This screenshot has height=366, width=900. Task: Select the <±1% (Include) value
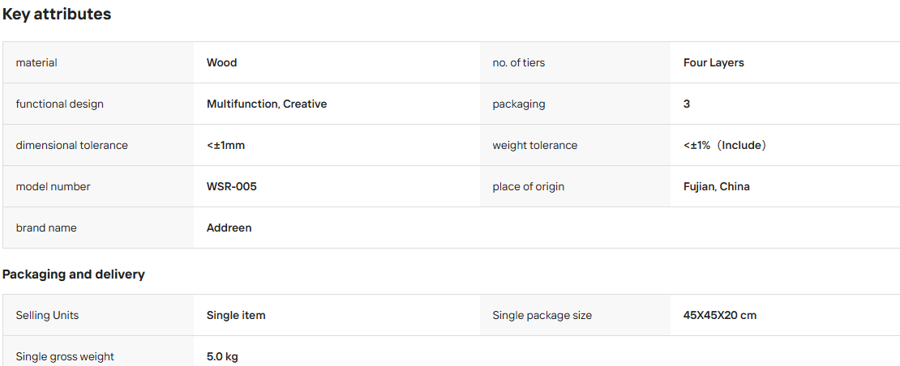click(x=725, y=145)
